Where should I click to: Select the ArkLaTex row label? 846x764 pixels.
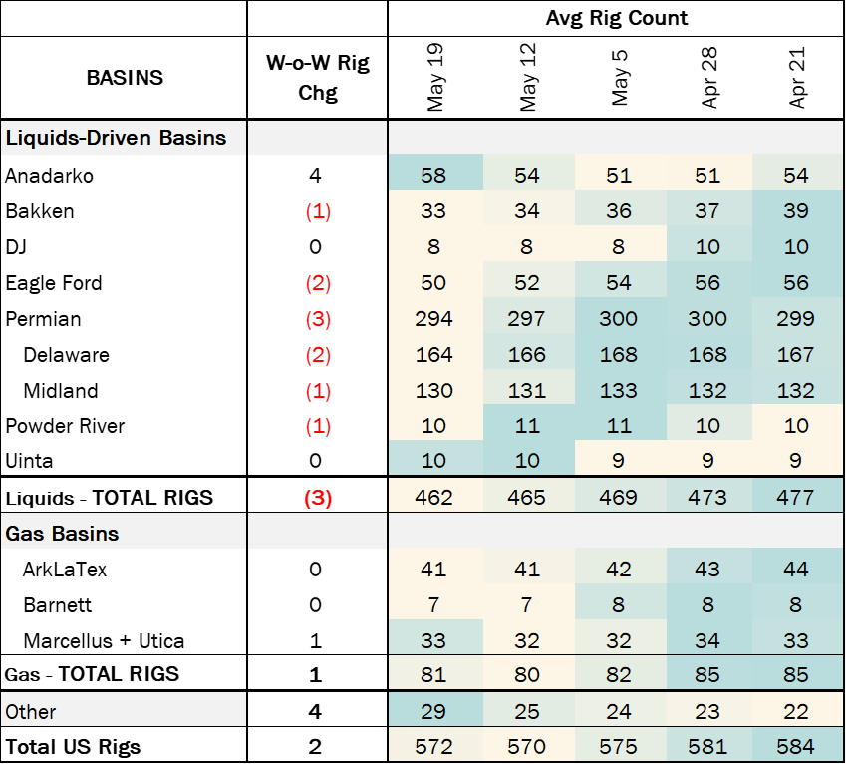pos(65,570)
